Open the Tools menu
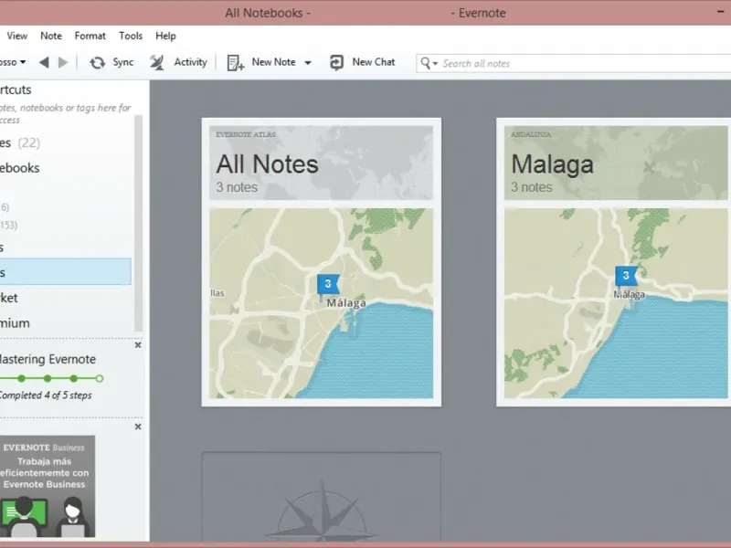 (x=131, y=36)
